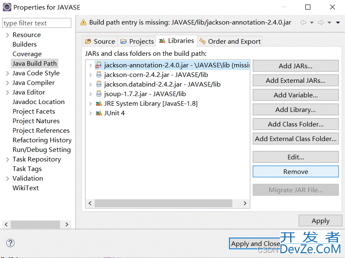Select Javadoc Location in the tree
This screenshot has width=345, height=258.
38,102
